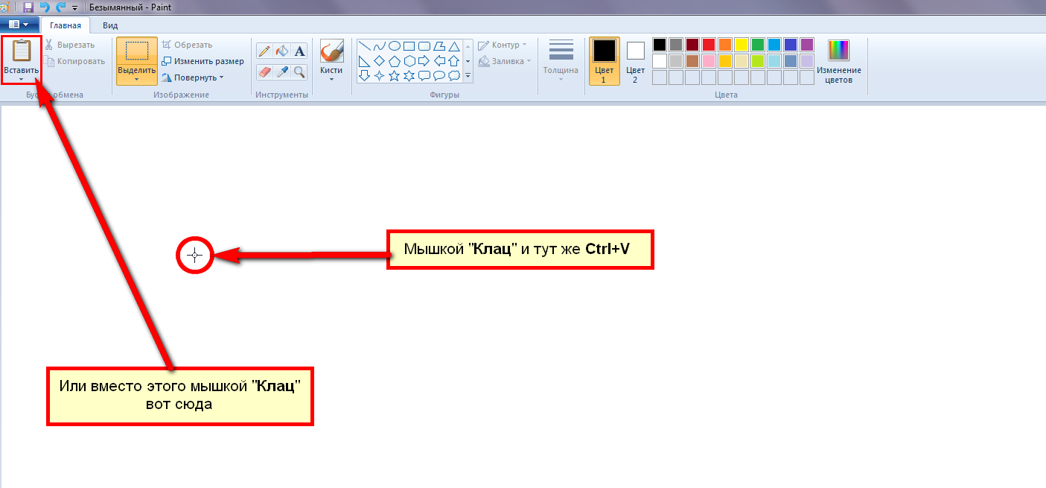The width and height of the screenshot is (1046, 488).
Task: Click the Save icon in quick access toolbar
Action: point(28,7)
